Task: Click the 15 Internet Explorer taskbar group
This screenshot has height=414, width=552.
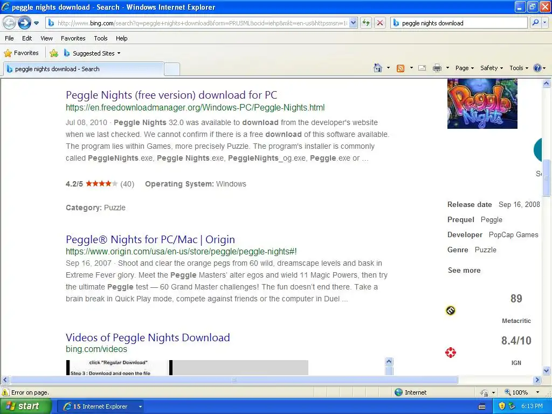Action: [x=100, y=406]
